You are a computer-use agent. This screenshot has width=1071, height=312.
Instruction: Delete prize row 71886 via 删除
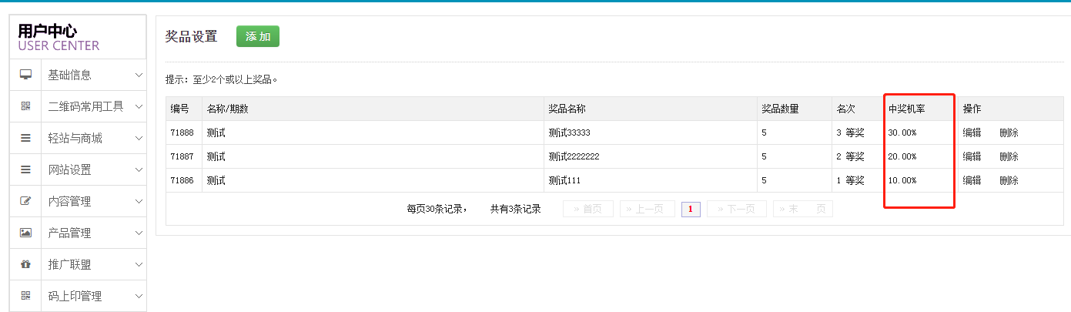click(1009, 180)
